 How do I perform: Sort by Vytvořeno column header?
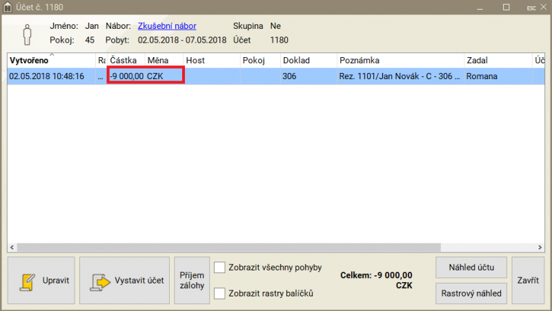point(51,61)
